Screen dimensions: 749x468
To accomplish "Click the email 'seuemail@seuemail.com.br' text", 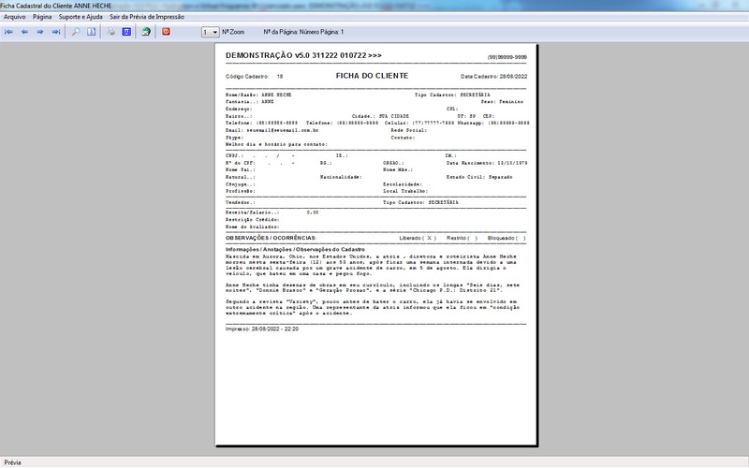I will pyautogui.click(x=283, y=130).
